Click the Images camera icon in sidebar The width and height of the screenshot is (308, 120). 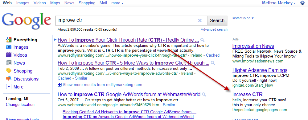tap(9, 47)
